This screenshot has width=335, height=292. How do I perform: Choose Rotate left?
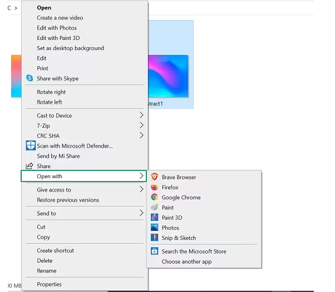tap(50, 102)
